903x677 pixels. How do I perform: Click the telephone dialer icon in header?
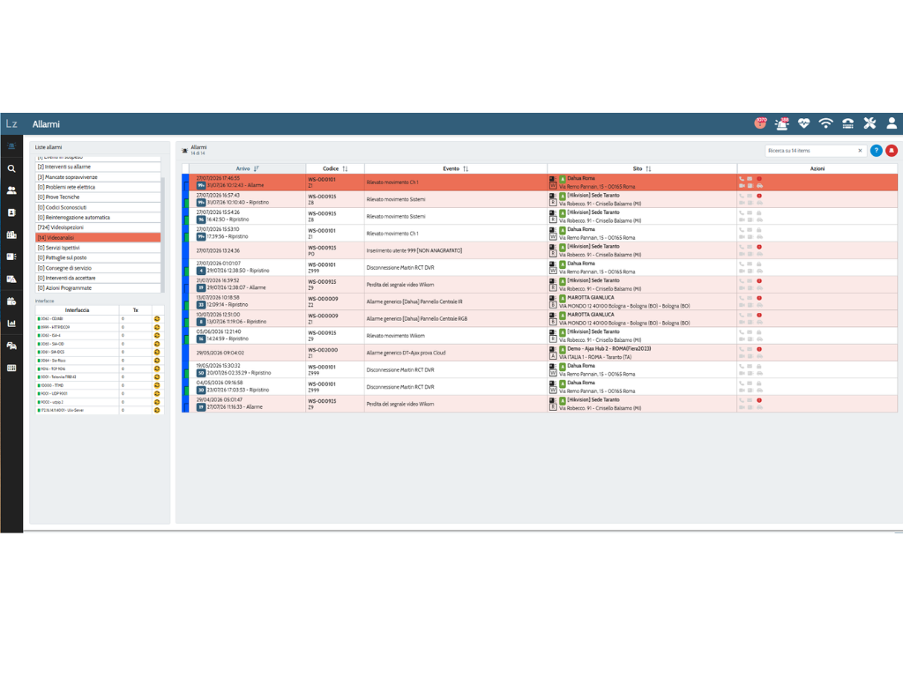[x=847, y=123]
